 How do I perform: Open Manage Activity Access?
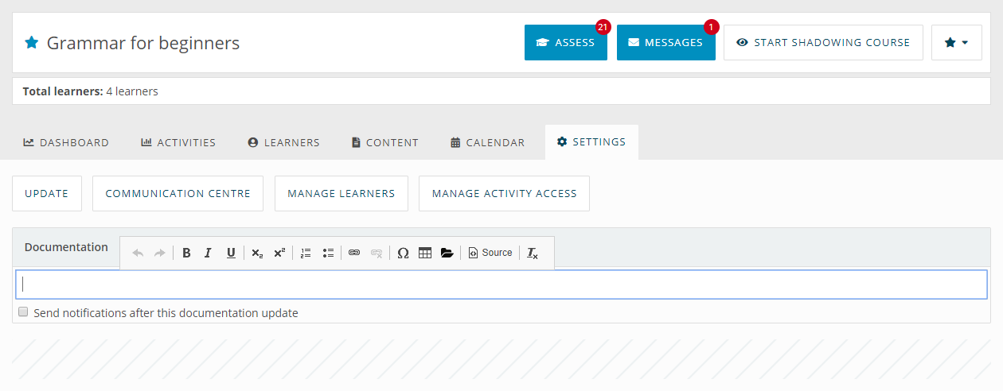[504, 193]
